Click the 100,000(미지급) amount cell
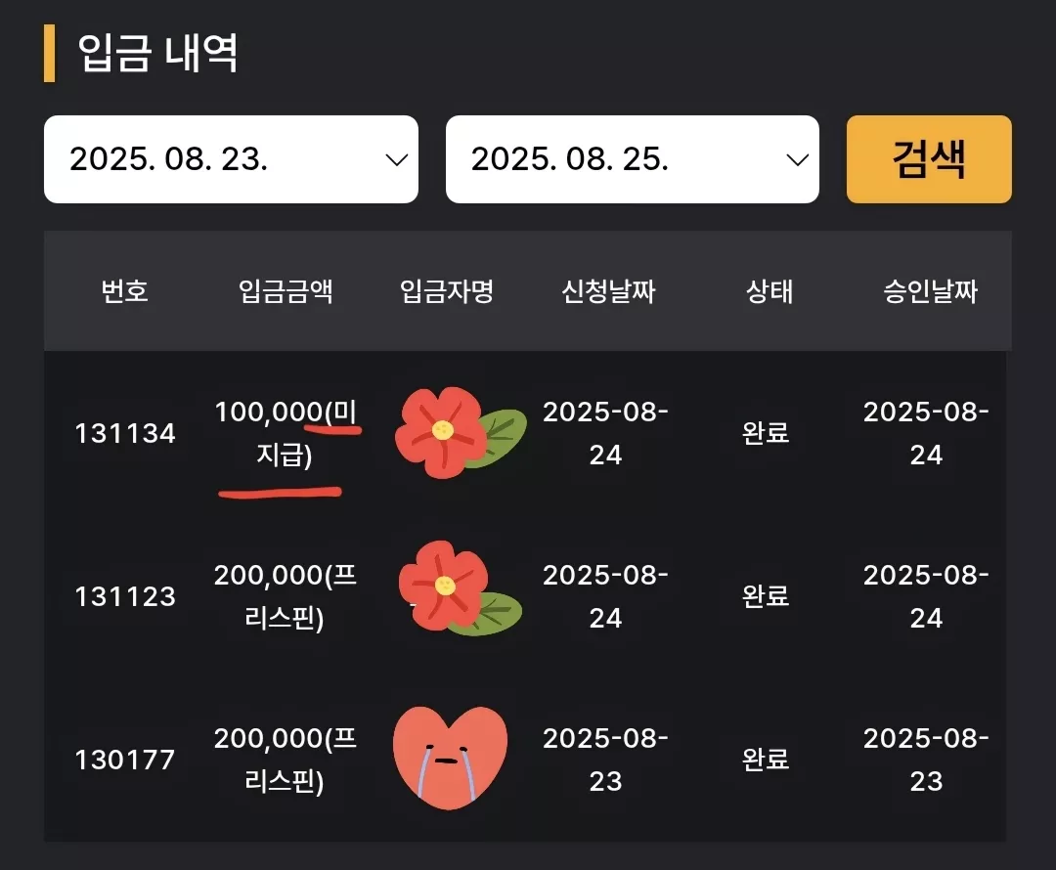 pyautogui.click(x=286, y=433)
